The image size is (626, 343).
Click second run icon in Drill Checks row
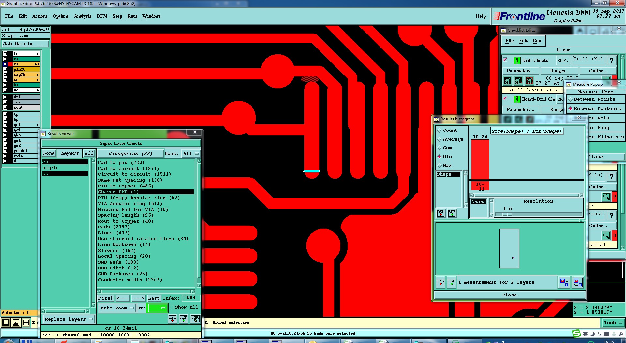519,80
